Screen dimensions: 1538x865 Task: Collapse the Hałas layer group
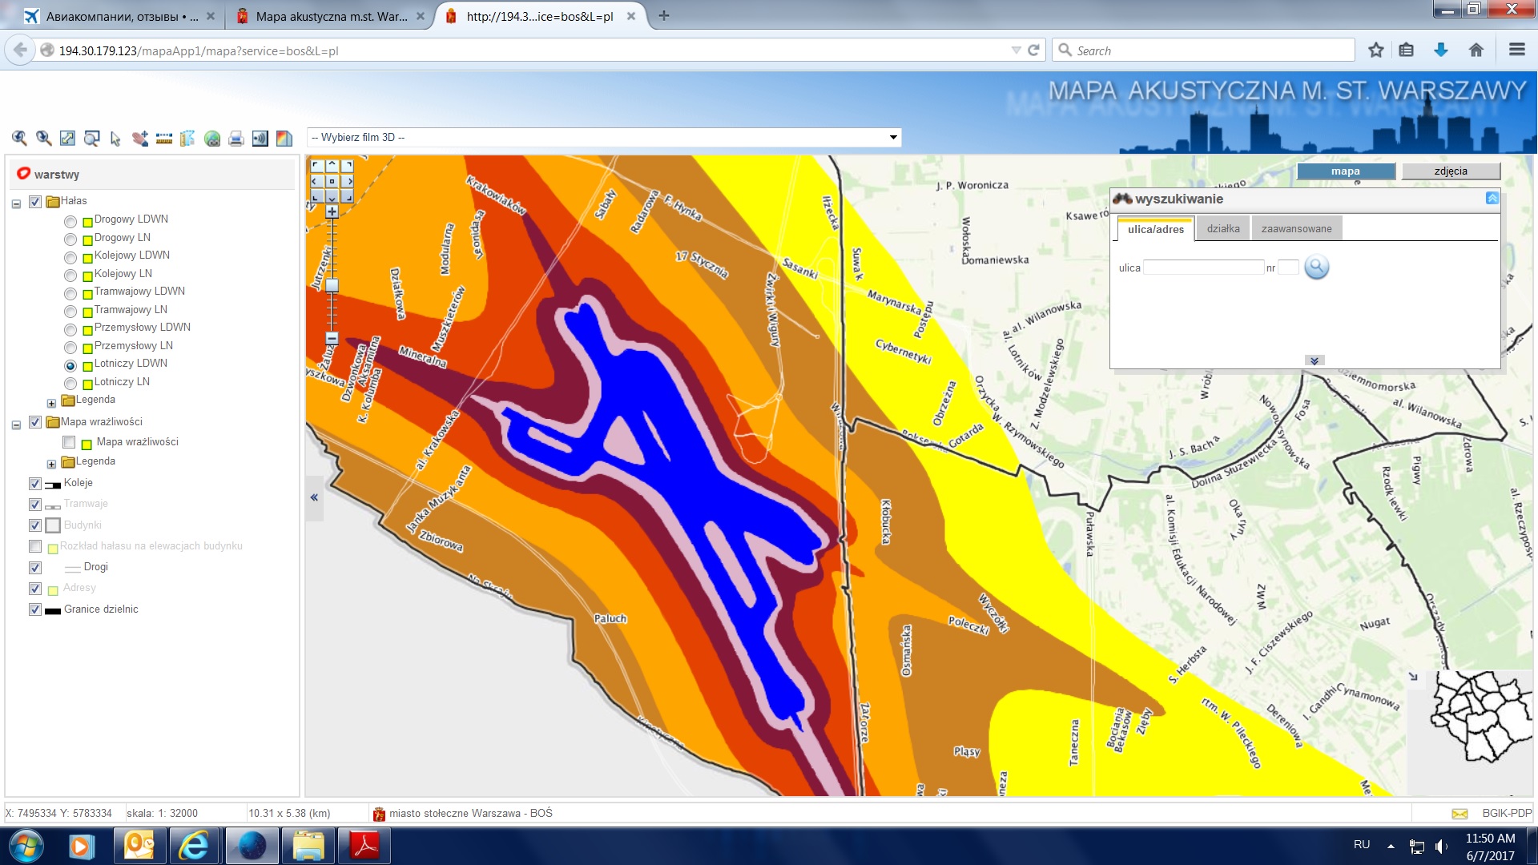point(16,204)
